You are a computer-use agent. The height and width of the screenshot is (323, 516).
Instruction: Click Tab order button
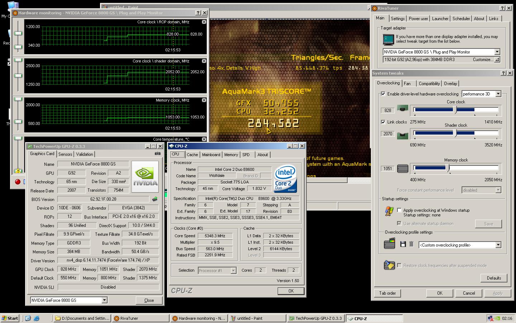[387, 293]
